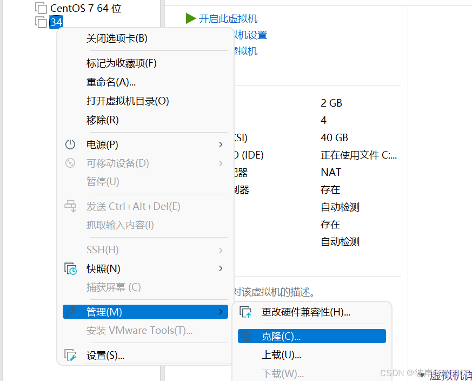Select 克隆(C)... in the submenu

[312, 336]
